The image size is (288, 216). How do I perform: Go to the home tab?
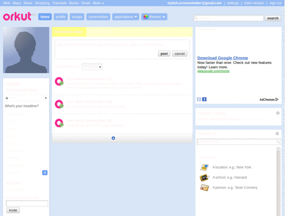tap(45, 17)
